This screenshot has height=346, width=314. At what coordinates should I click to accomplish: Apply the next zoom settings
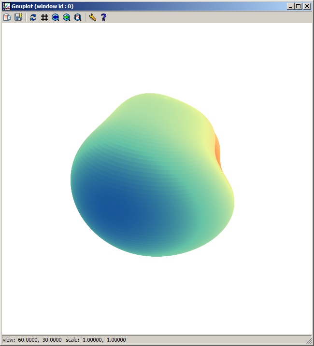coord(67,17)
